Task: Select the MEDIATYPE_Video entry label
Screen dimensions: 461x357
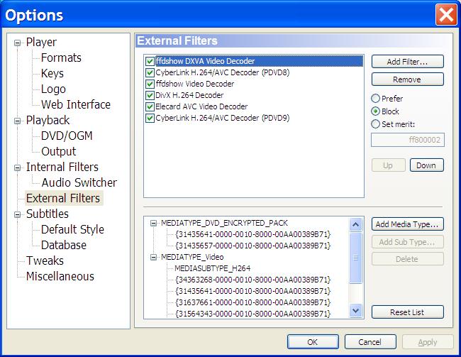Action: point(192,257)
